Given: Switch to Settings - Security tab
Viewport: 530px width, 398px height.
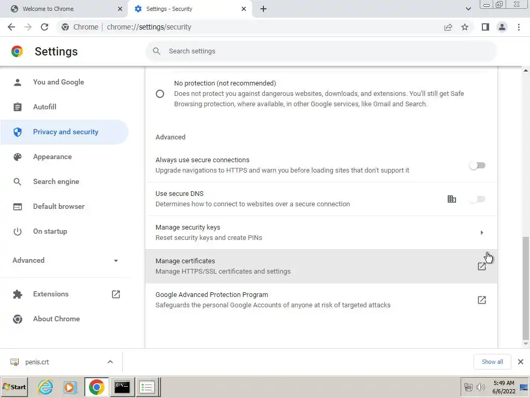Looking at the screenshot, I should pos(189,9).
